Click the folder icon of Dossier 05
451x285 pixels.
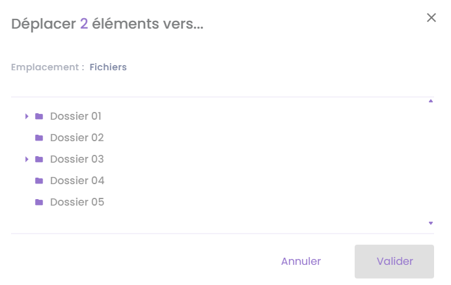[x=39, y=202]
